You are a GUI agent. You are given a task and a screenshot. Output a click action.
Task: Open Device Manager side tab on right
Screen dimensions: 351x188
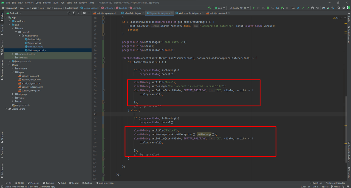349,35
